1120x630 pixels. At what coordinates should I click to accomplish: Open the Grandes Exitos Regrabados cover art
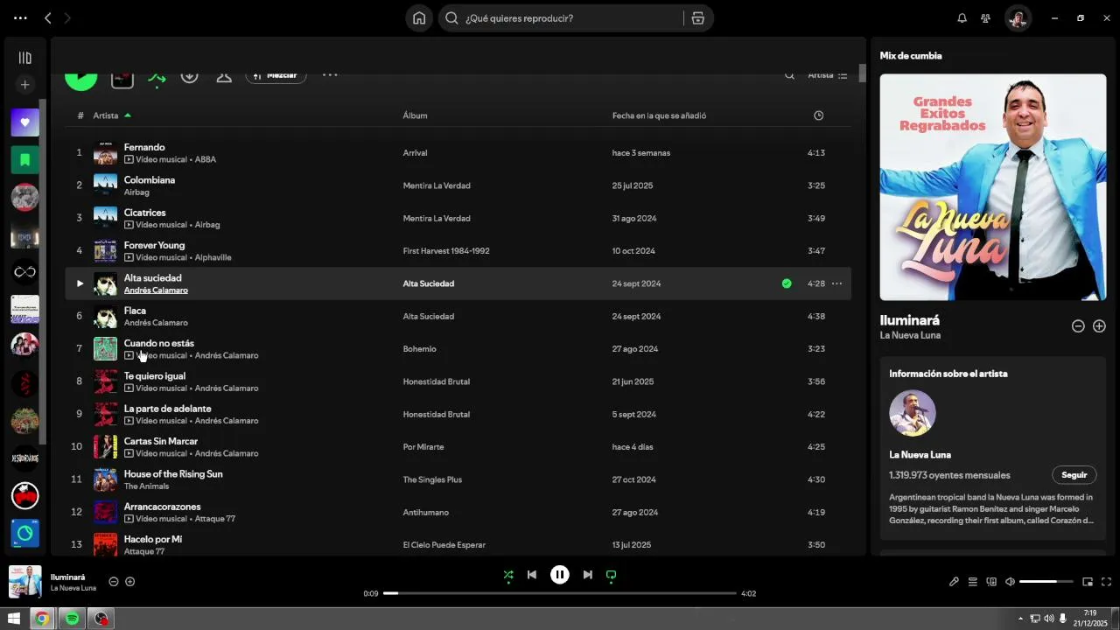[x=993, y=187]
